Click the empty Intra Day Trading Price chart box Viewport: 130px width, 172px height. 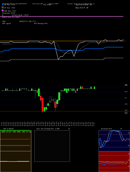[52, 146]
